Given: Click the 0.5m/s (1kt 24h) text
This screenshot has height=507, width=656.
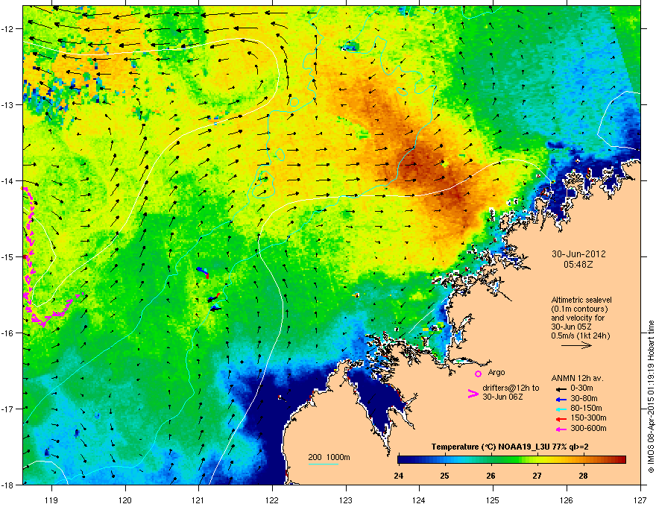Looking at the screenshot, I should [581, 336].
